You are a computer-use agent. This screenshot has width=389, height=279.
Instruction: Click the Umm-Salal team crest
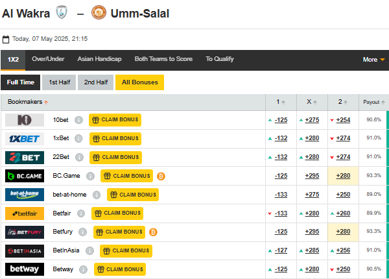[99, 13]
